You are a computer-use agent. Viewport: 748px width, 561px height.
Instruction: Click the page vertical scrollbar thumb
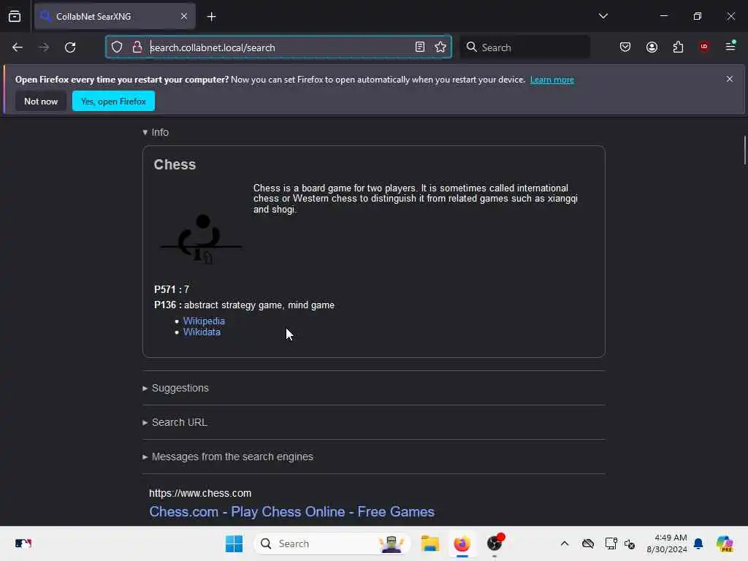pos(744,150)
